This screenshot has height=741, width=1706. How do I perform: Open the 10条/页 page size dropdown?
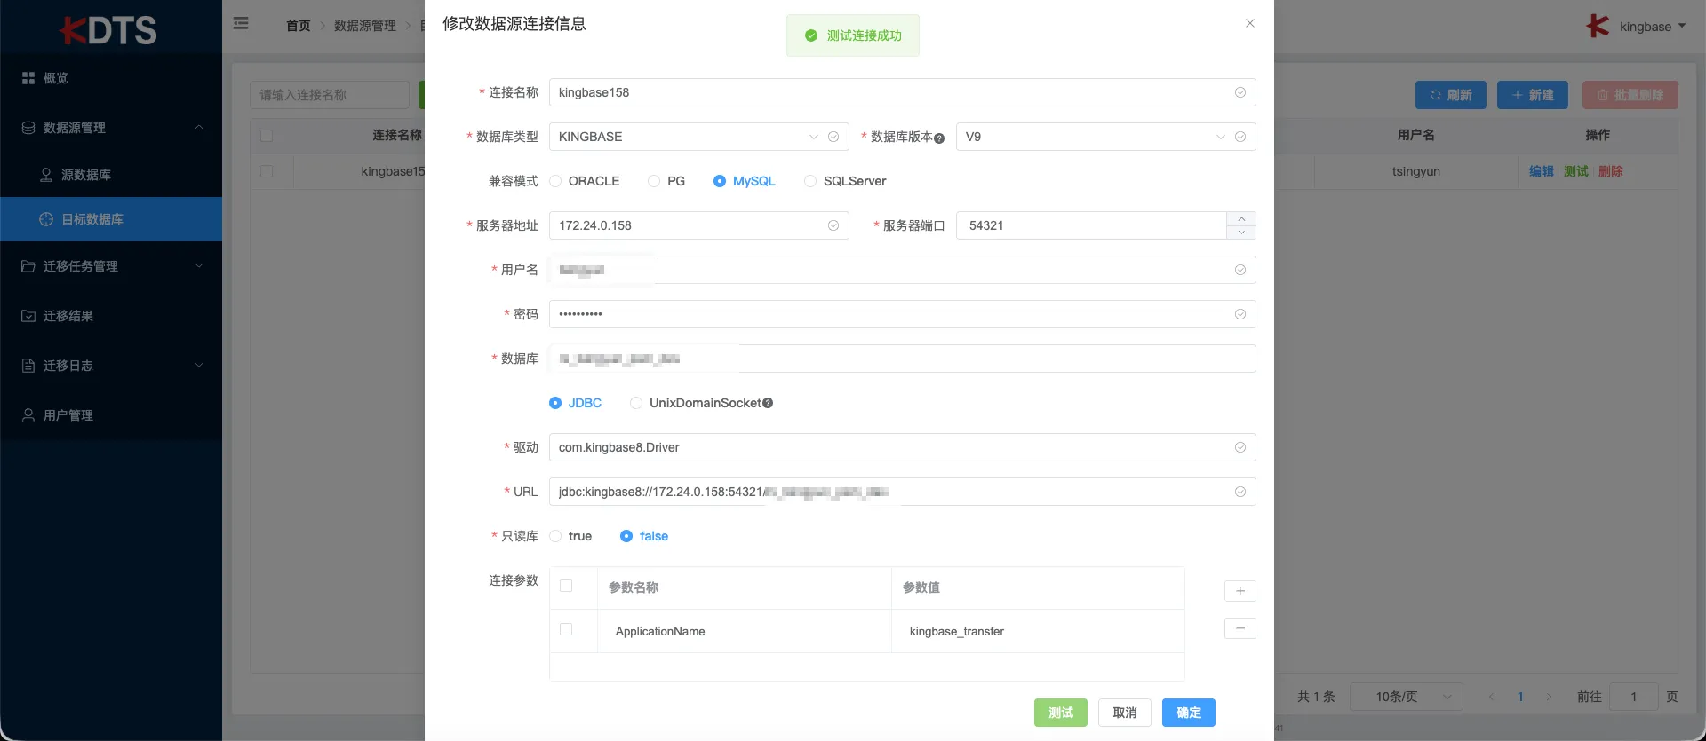tap(1407, 697)
